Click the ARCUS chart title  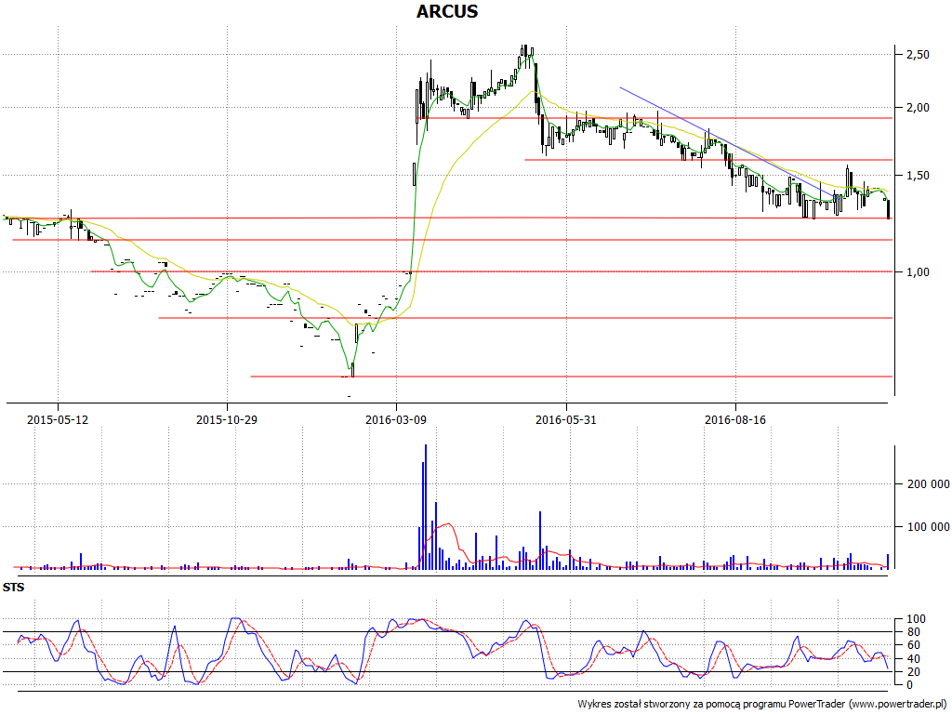(x=447, y=11)
